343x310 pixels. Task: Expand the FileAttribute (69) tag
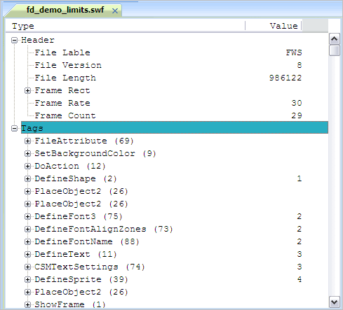coord(27,141)
